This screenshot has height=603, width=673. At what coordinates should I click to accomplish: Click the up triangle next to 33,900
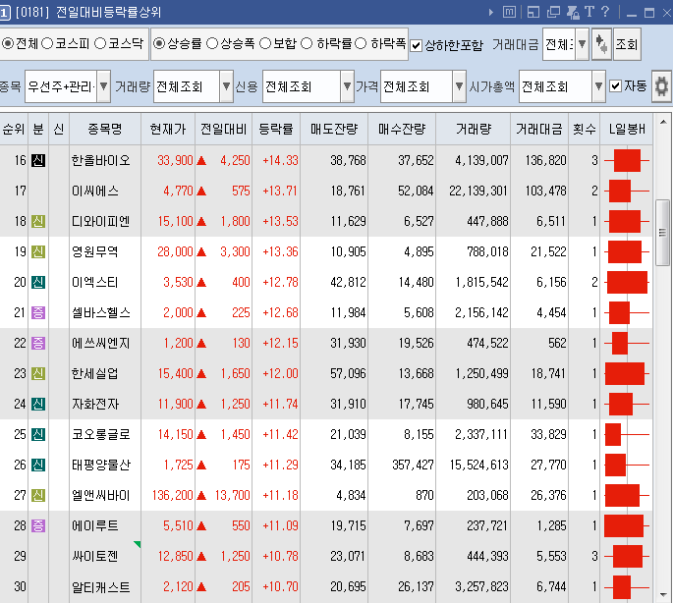click(201, 160)
